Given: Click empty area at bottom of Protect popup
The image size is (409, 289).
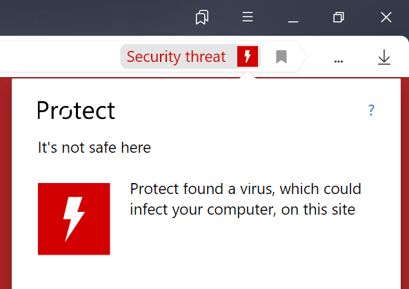Looking at the screenshot, I should [x=206, y=273].
